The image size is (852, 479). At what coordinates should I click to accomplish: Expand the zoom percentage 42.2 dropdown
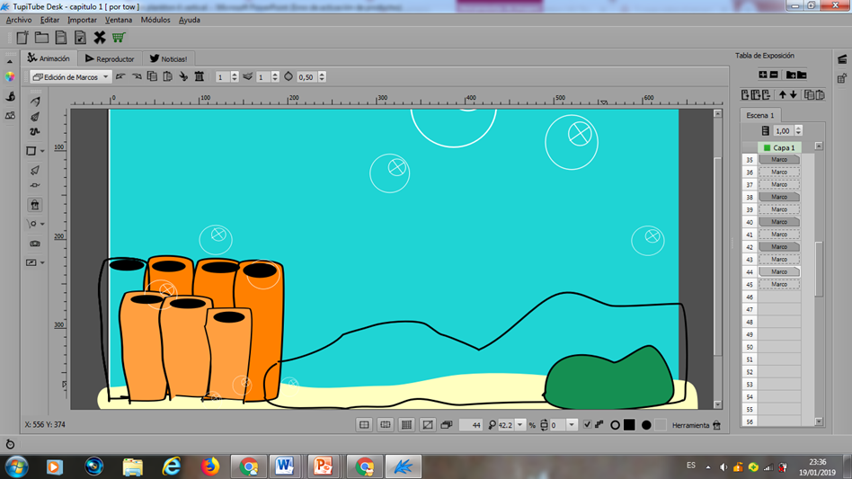coord(520,425)
